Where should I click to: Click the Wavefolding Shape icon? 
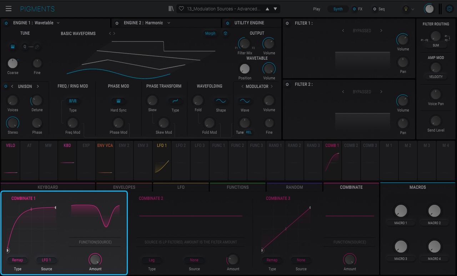click(221, 101)
